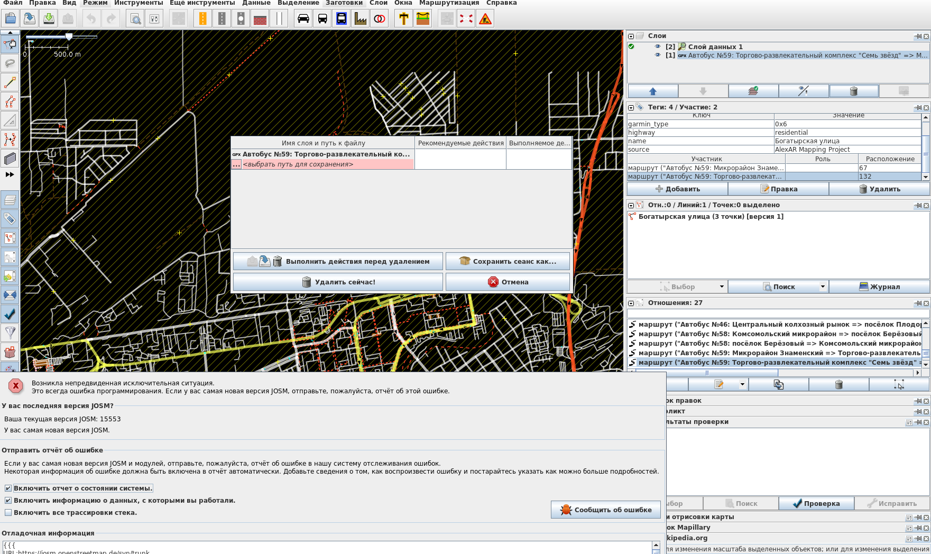Viewport: 931px width, 554px height.
Task: Click the bus preset icon in toolbar
Action: [x=322, y=19]
